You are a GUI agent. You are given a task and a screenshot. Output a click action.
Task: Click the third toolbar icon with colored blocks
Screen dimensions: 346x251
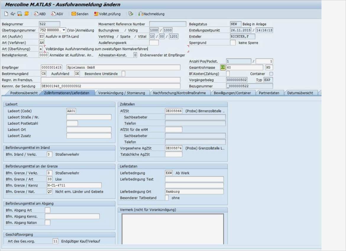pyautogui.click(x=20, y=14)
